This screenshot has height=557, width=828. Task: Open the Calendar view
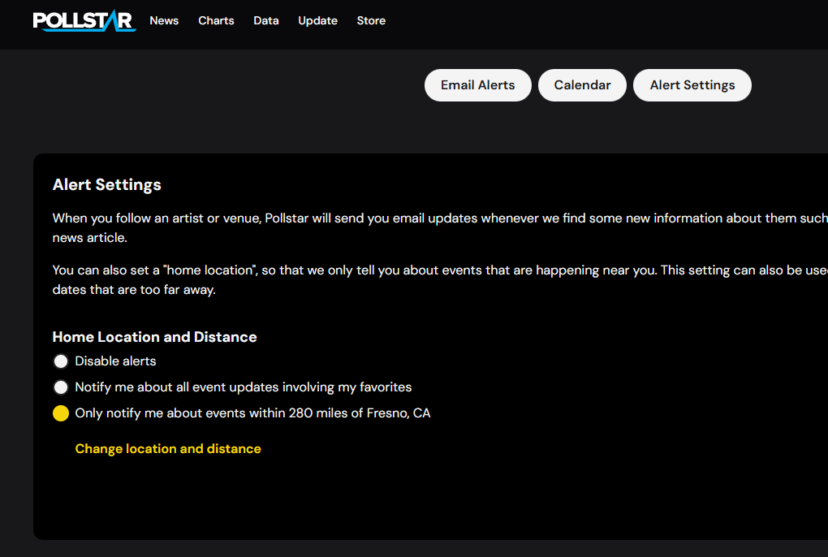point(583,85)
